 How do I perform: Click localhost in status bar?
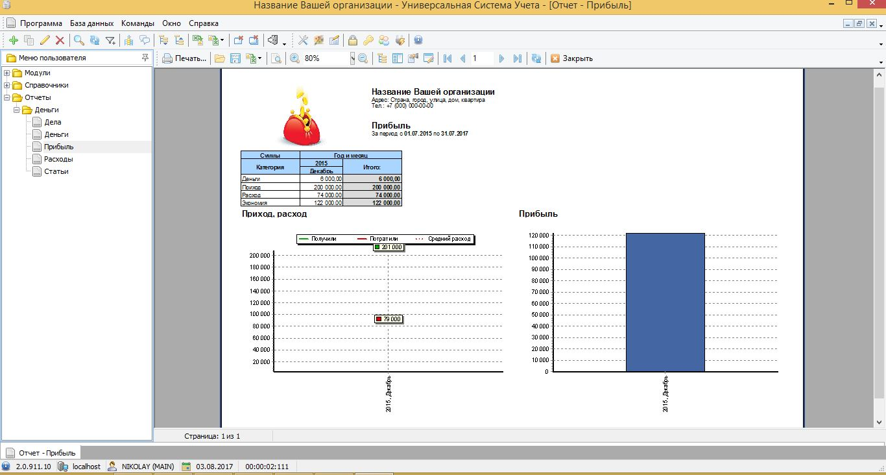point(86,467)
